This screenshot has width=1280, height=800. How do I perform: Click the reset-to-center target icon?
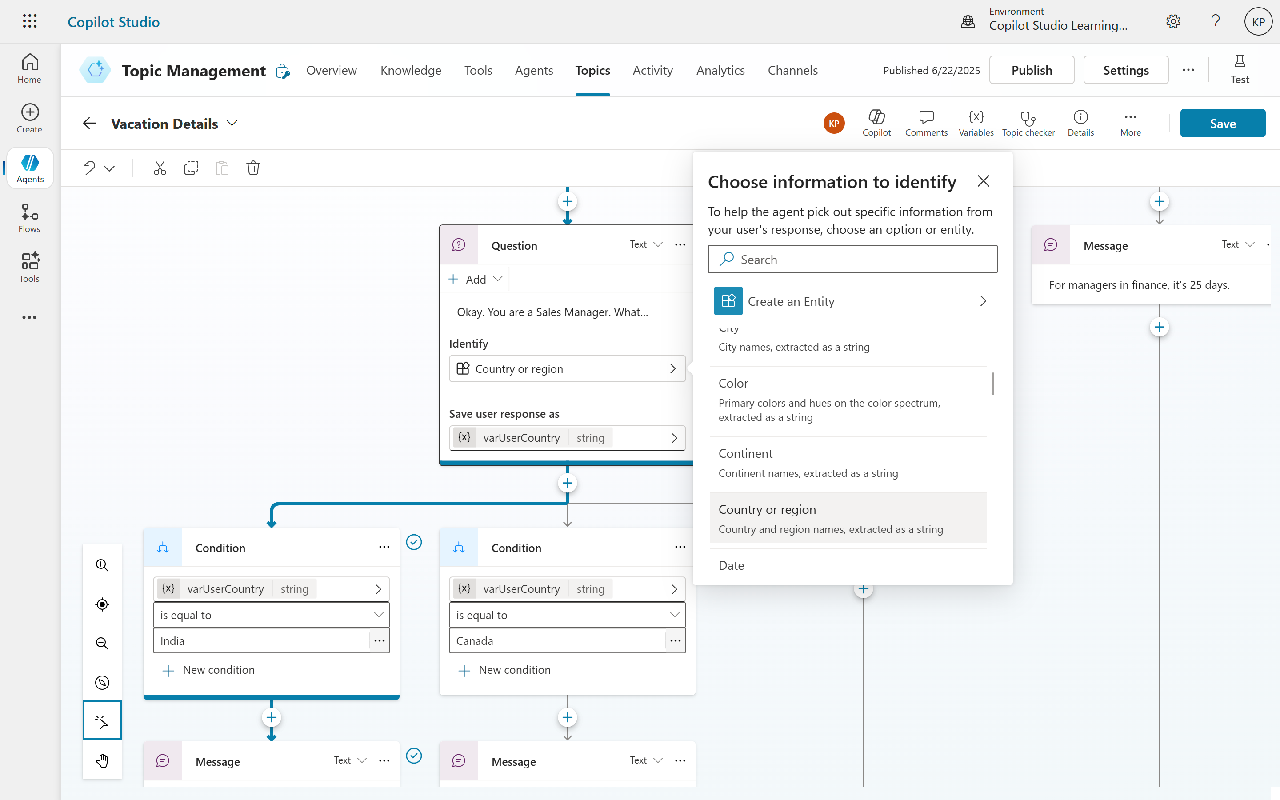click(102, 604)
